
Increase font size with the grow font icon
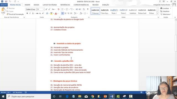(46, 9)
